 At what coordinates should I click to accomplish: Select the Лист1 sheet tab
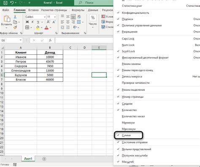point(28,159)
